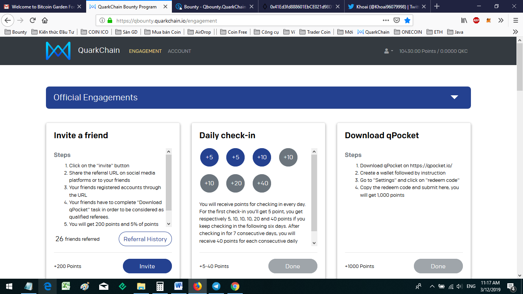523x294 pixels.
Task: Click the +40 check-in circle
Action: pyautogui.click(x=262, y=183)
